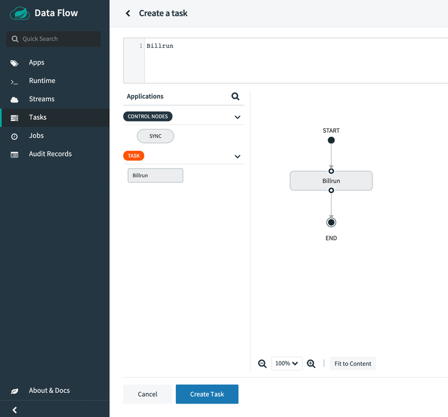This screenshot has width=448, height=417.
Task: Select Billrun in the TASK palette
Action: (x=156, y=175)
